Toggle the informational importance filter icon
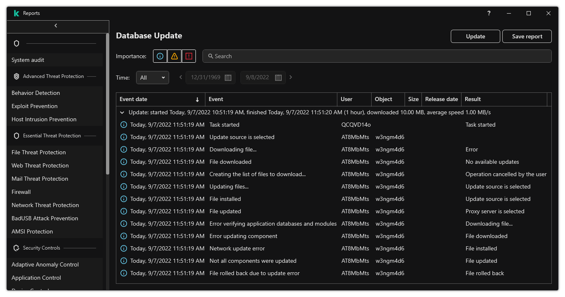 (160, 56)
